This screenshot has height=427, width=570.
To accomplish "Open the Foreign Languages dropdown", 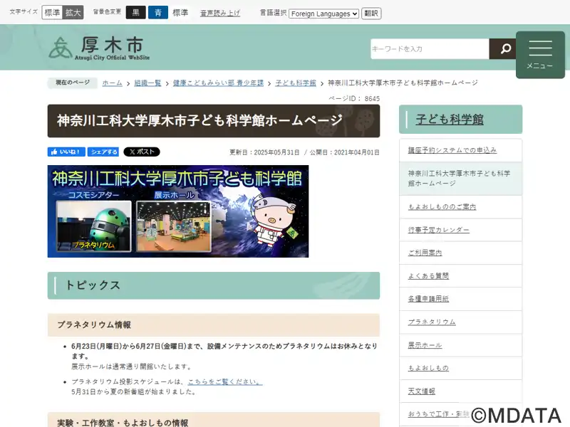I will point(324,14).
